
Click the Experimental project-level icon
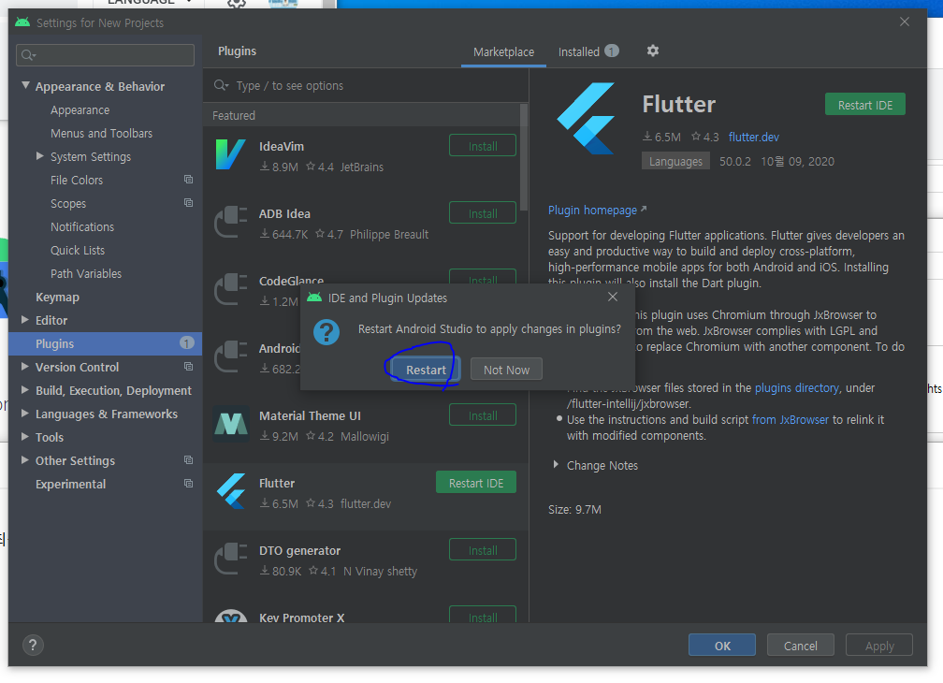click(x=188, y=484)
